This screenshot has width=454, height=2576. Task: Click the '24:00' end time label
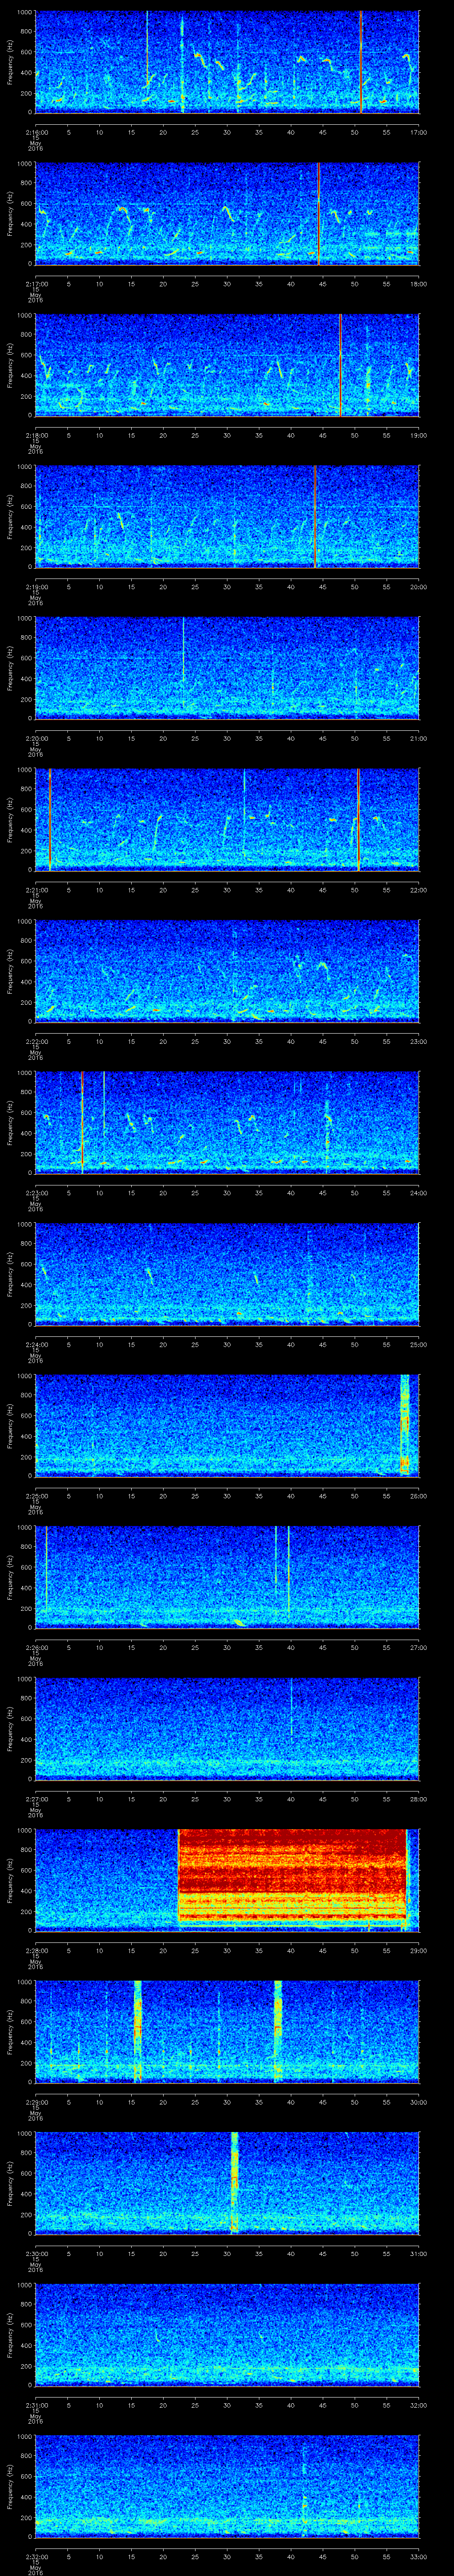[x=418, y=1193]
